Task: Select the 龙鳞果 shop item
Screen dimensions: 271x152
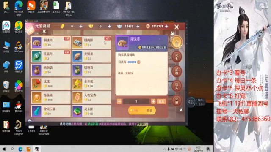Action: [x=91, y=56]
